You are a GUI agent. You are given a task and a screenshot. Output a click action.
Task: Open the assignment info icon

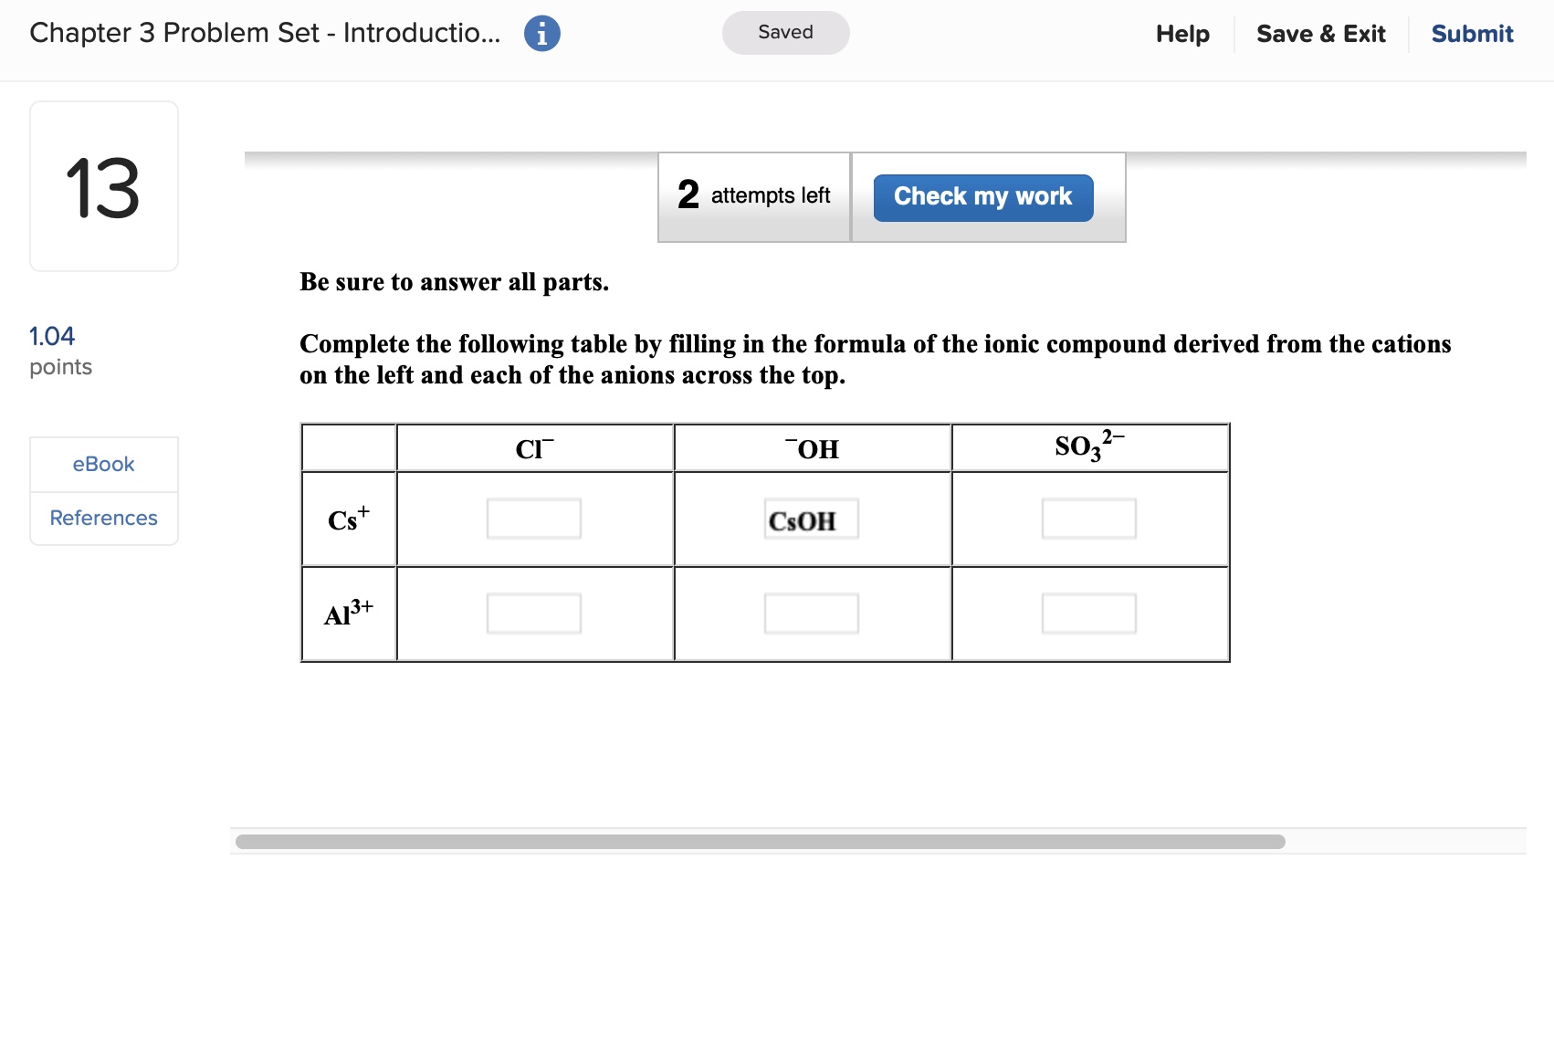point(541,32)
